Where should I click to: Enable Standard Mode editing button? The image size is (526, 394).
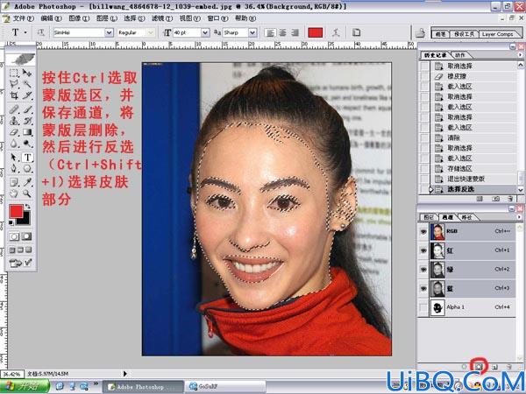click(x=14, y=236)
